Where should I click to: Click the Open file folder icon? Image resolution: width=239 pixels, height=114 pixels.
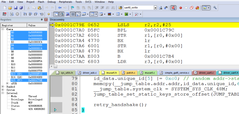coord(10,8)
